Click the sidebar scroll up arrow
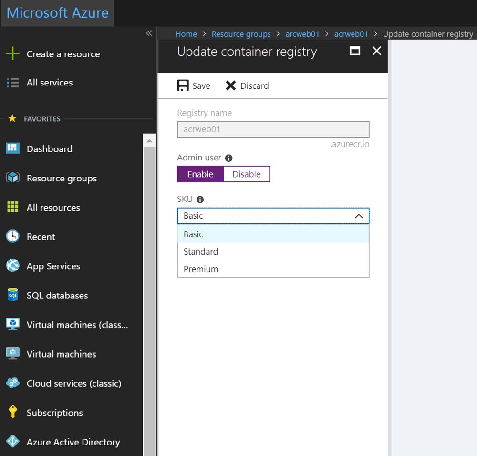The image size is (477, 456). click(x=149, y=141)
